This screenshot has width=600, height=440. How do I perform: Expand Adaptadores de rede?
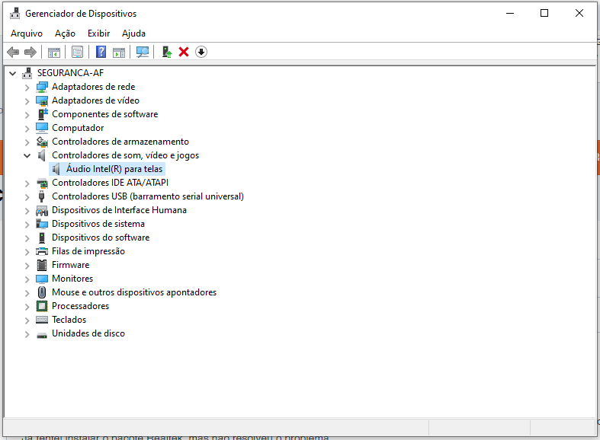(27, 88)
